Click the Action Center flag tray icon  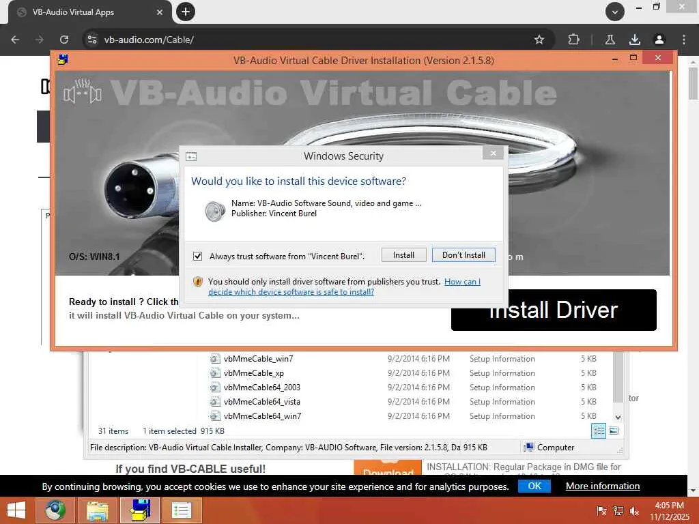pyautogui.click(x=601, y=511)
